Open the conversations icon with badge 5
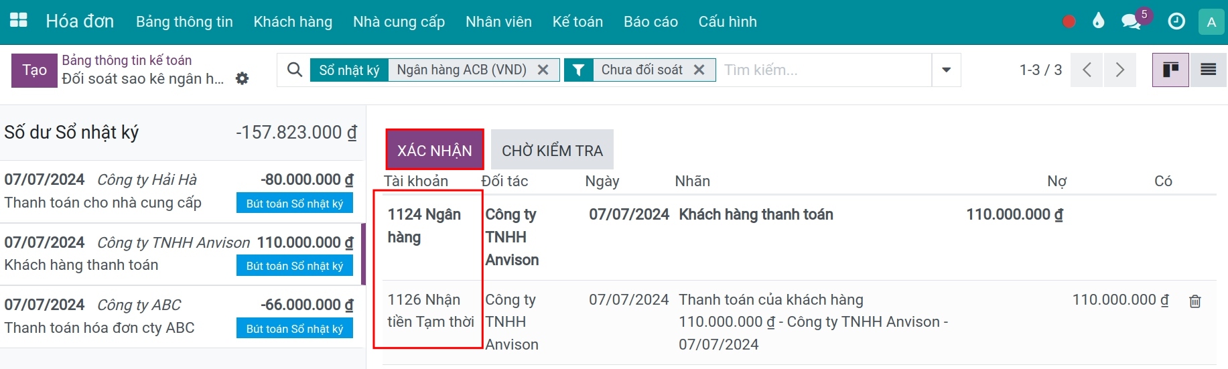Viewport: 1228px width, 369px height. tap(1132, 21)
